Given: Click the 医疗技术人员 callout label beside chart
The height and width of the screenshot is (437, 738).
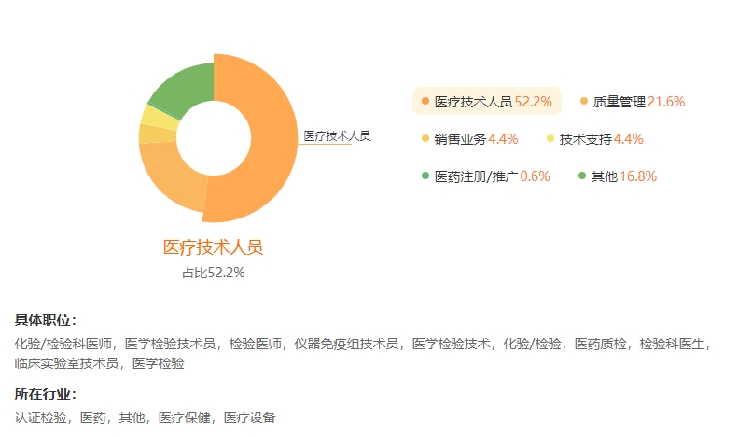Looking at the screenshot, I should pos(337,136).
